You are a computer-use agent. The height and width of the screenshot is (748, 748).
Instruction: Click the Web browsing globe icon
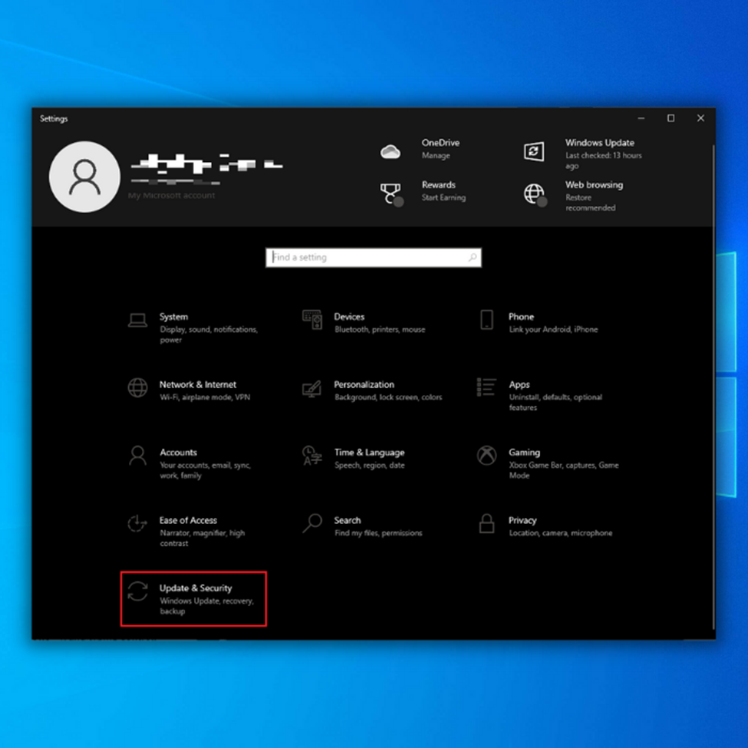(535, 195)
